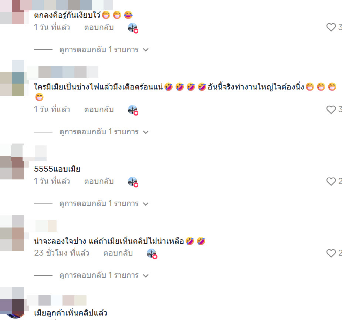Screen dimensions: 342x320
Task: Open creator-liked avatar badge on "5555แอบเมีย" comment
Action: pos(133,182)
